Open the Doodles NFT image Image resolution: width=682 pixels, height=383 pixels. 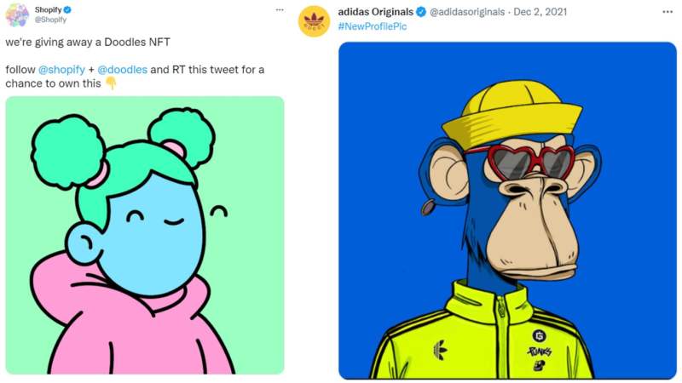pos(144,235)
